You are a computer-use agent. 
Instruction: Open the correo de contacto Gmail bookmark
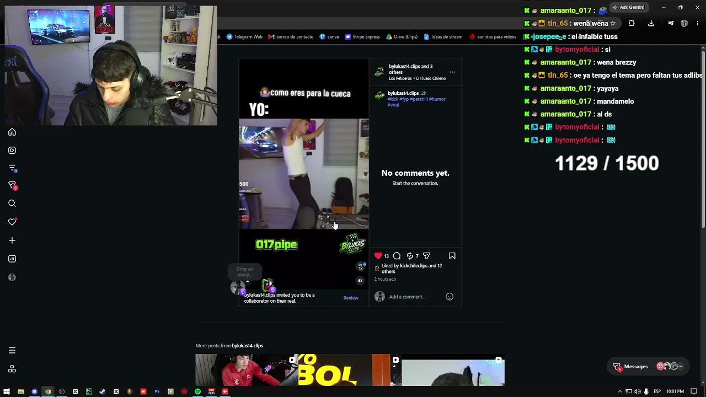291,37
